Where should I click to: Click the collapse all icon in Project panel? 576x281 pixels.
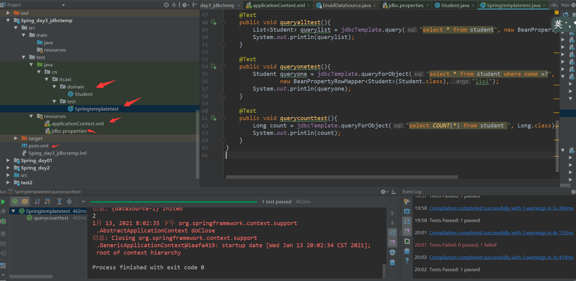174,5
